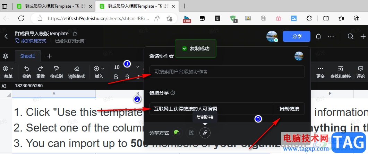The image size is (368, 154).
Task: Click 清除格式 clear format tool
Action: 77,72
